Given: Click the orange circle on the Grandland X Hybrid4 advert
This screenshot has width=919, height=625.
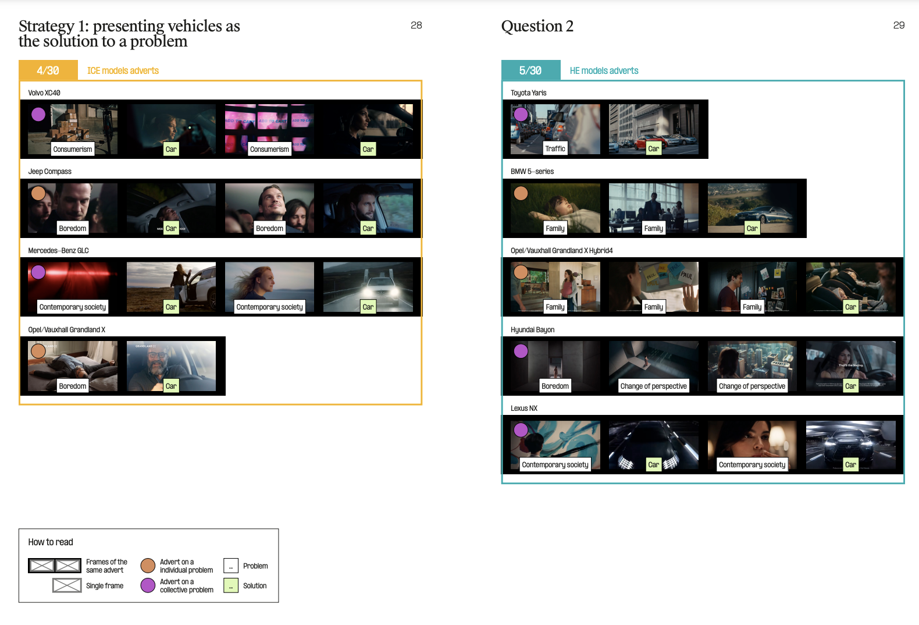Looking at the screenshot, I should [x=521, y=272].
